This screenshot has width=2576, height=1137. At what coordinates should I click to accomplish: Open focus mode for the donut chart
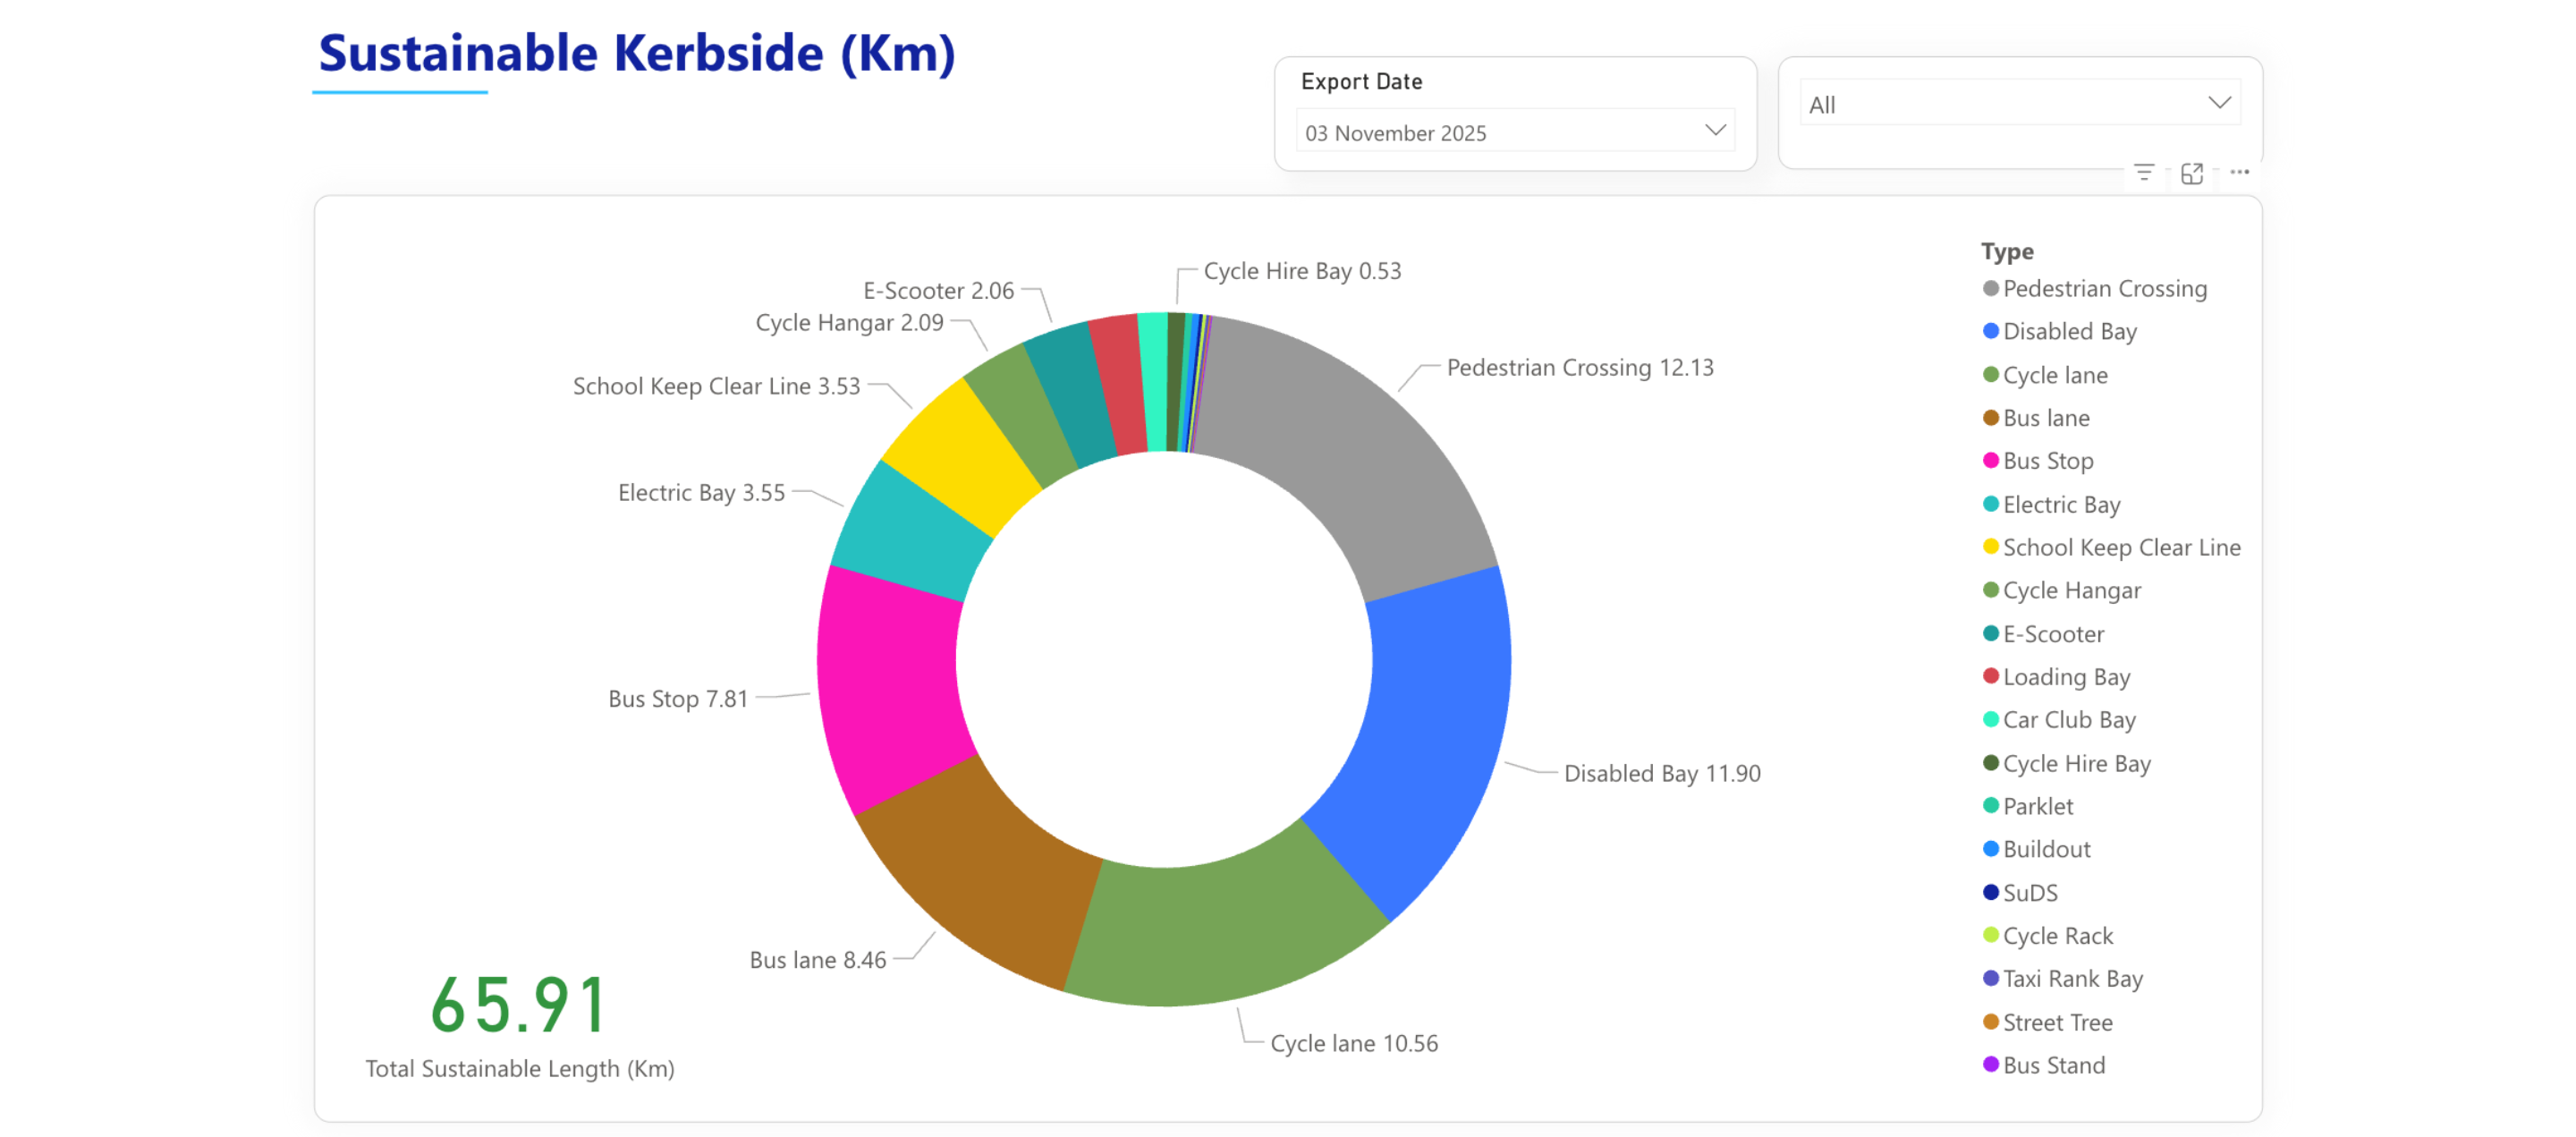click(x=2191, y=173)
